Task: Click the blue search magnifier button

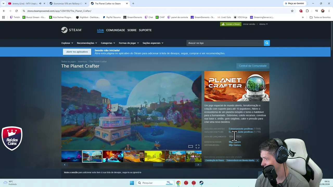Action: (x=267, y=43)
